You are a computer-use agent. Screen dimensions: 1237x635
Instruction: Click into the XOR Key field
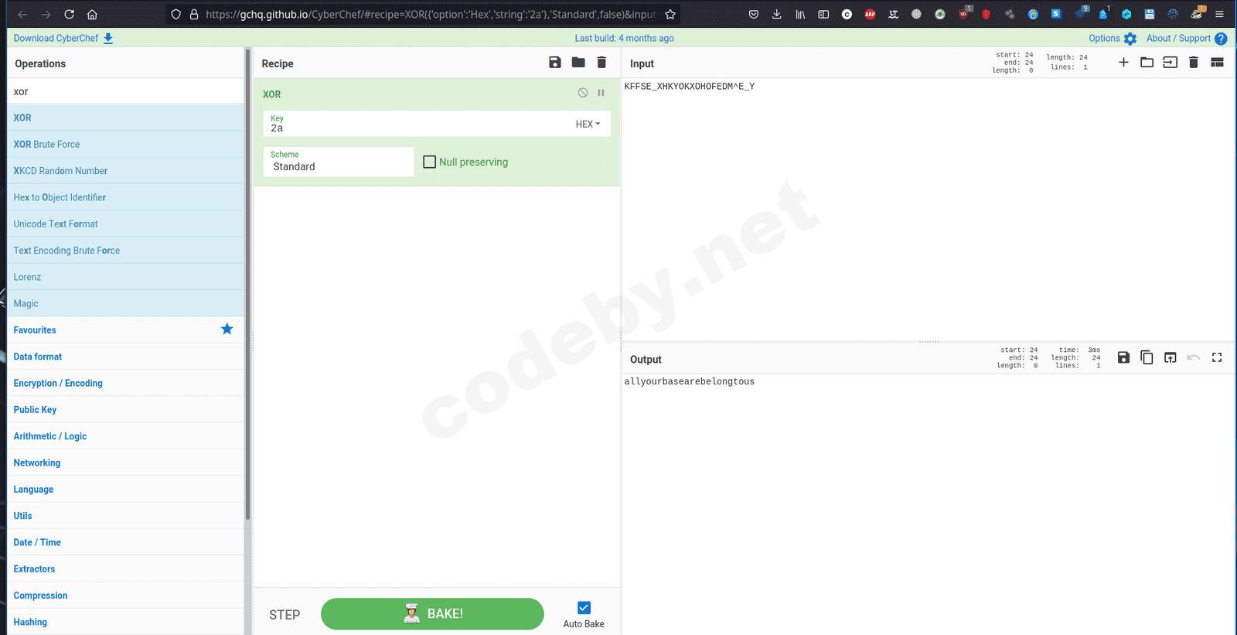tap(417, 124)
